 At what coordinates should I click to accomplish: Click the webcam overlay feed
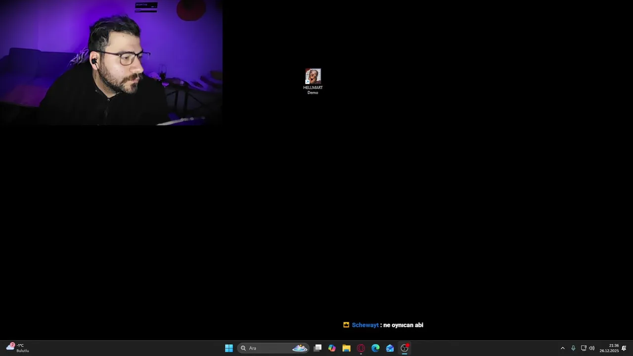pos(111,62)
